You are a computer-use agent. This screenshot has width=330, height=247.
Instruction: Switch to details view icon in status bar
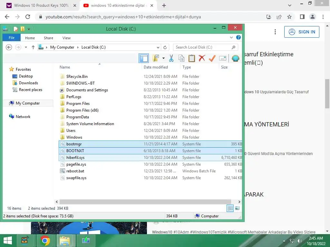230,208
